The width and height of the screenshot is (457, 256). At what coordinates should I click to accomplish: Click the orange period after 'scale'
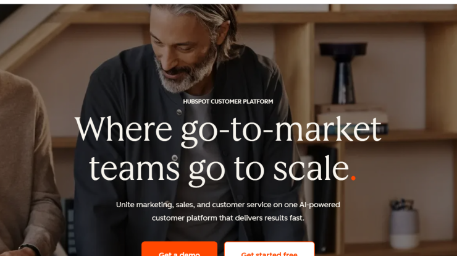coord(353,177)
